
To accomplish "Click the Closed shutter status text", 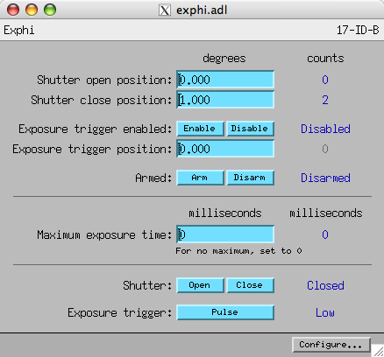I will pos(325,285).
